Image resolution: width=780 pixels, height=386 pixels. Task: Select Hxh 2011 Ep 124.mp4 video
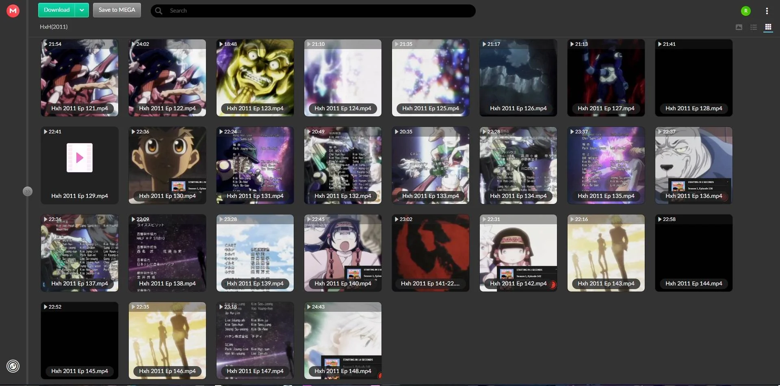(x=343, y=78)
